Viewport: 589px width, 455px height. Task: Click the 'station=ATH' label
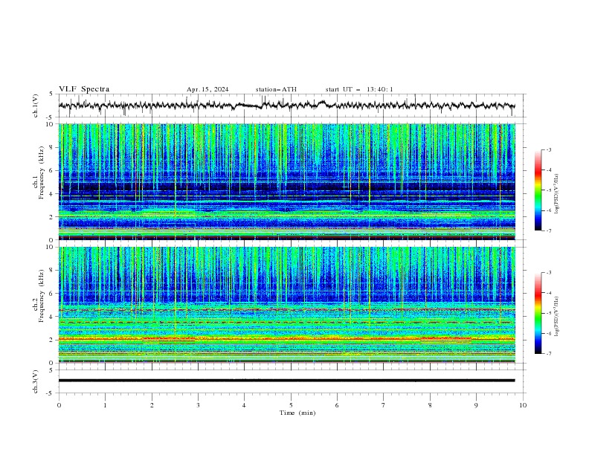click(x=276, y=89)
